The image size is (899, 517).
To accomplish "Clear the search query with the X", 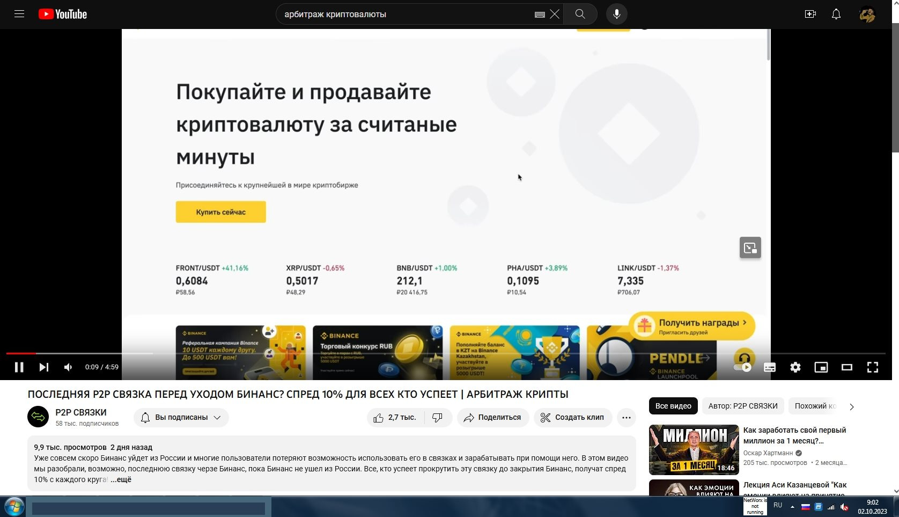I will [555, 14].
